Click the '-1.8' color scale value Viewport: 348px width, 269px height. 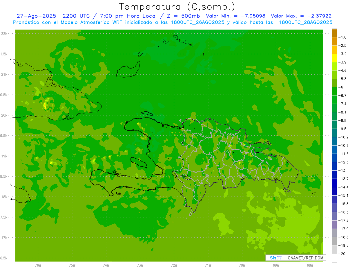(x=343, y=37)
